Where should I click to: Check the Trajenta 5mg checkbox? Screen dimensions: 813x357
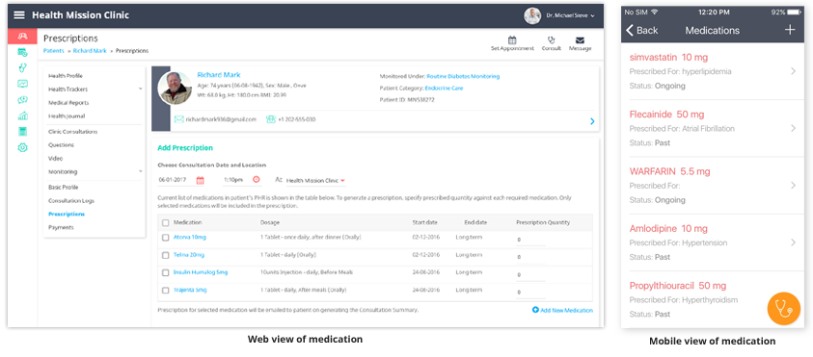coord(166,291)
